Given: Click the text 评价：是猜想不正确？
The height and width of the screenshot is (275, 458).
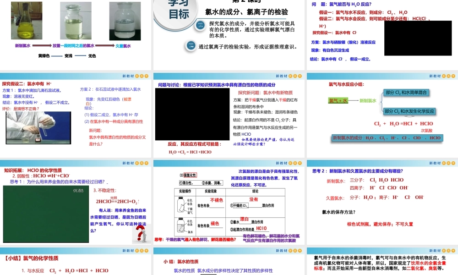Looking at the screenshot, I should (x=21, y=109).
